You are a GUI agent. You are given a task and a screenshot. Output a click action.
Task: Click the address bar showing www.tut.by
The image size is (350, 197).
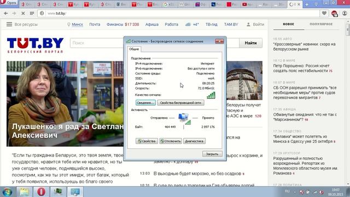tap(179, 13)
